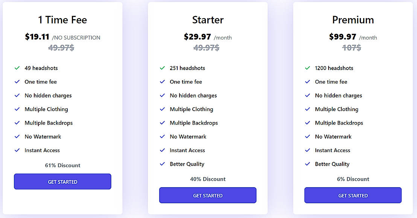This screenshot has width=417, height=218.
Task: Select the Starter plan title
Action: [x=208, y=20]
